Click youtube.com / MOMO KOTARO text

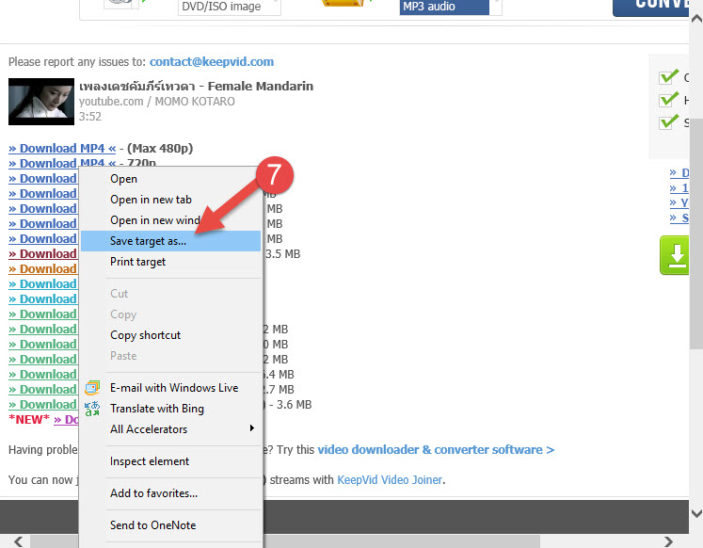point(156,102)
